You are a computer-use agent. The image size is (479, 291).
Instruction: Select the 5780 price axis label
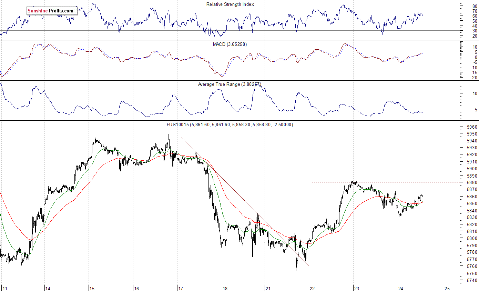point(472,252)
